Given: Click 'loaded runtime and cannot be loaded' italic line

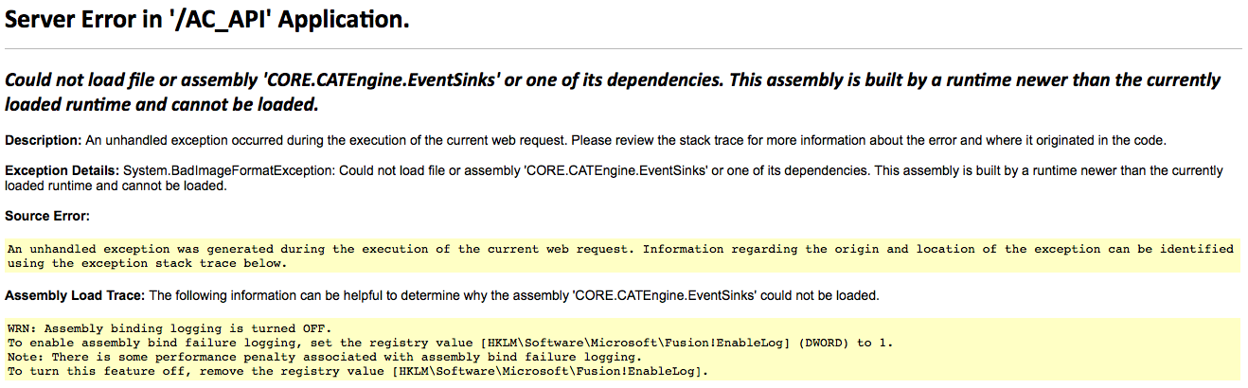Looking at the screenshot, I should 161,104.
